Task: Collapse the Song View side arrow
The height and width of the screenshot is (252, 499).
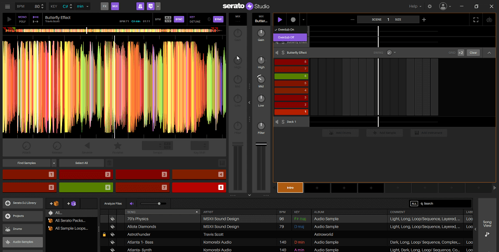Action: pos(475,229)
